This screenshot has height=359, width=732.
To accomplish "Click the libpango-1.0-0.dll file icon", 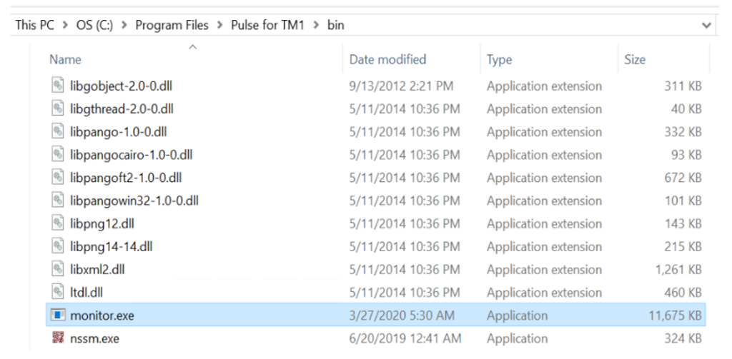I will (x=58, y=132).
